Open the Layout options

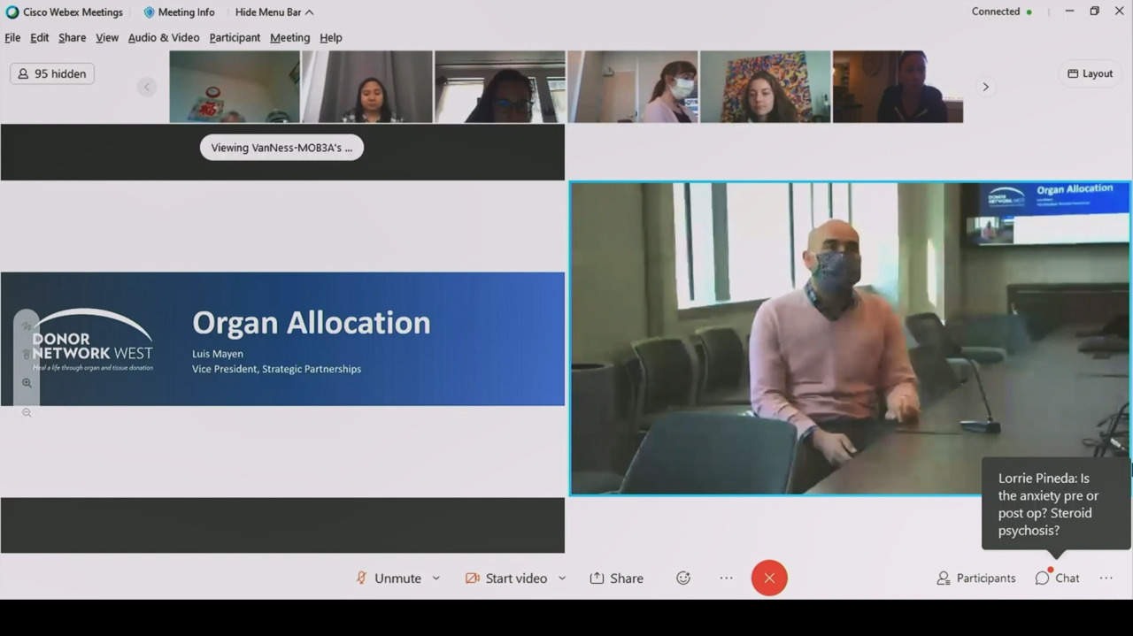coord(1090,74)
